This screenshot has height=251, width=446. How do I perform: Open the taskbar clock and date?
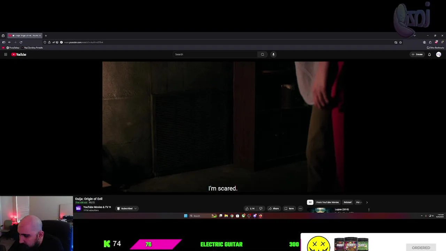pyautogui.click(x=440, y=216)
